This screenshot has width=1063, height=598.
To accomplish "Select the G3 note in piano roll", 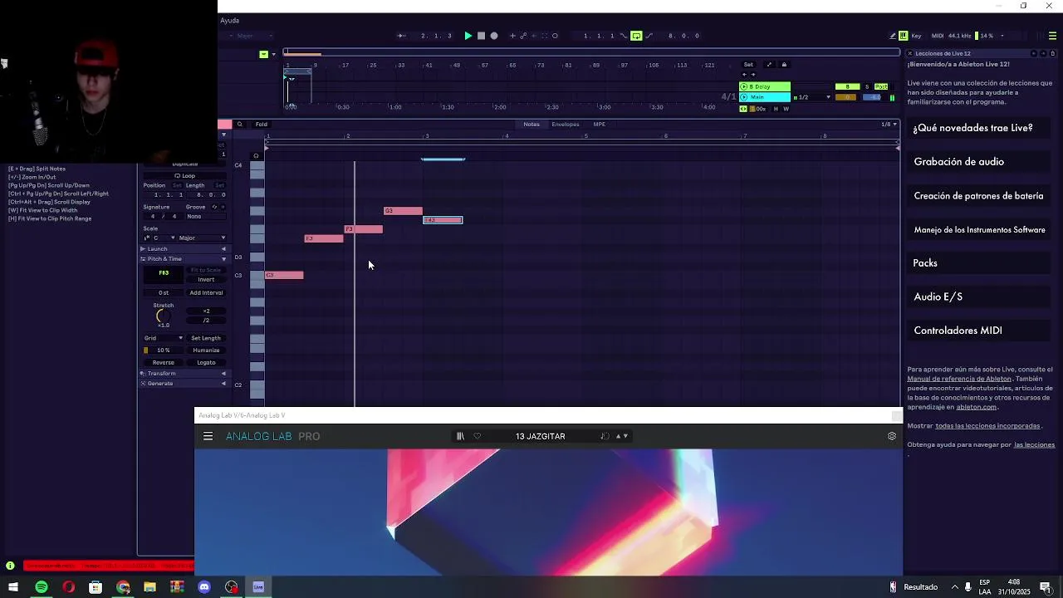I will click(x=404, y=211).
